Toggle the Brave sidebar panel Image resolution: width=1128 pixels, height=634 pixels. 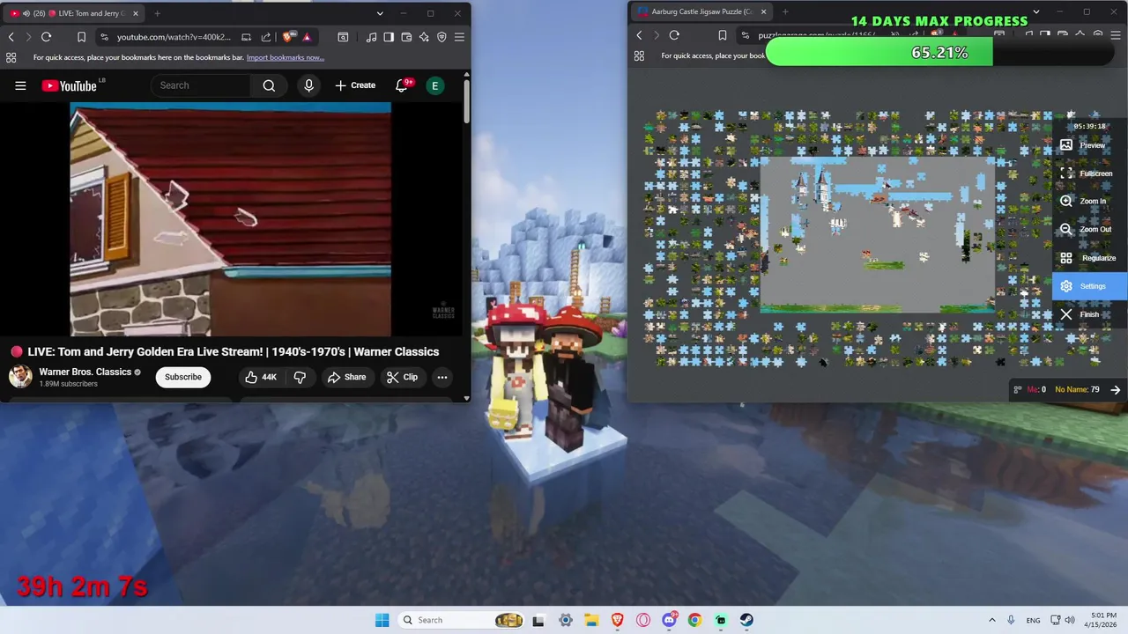[389, 37]
